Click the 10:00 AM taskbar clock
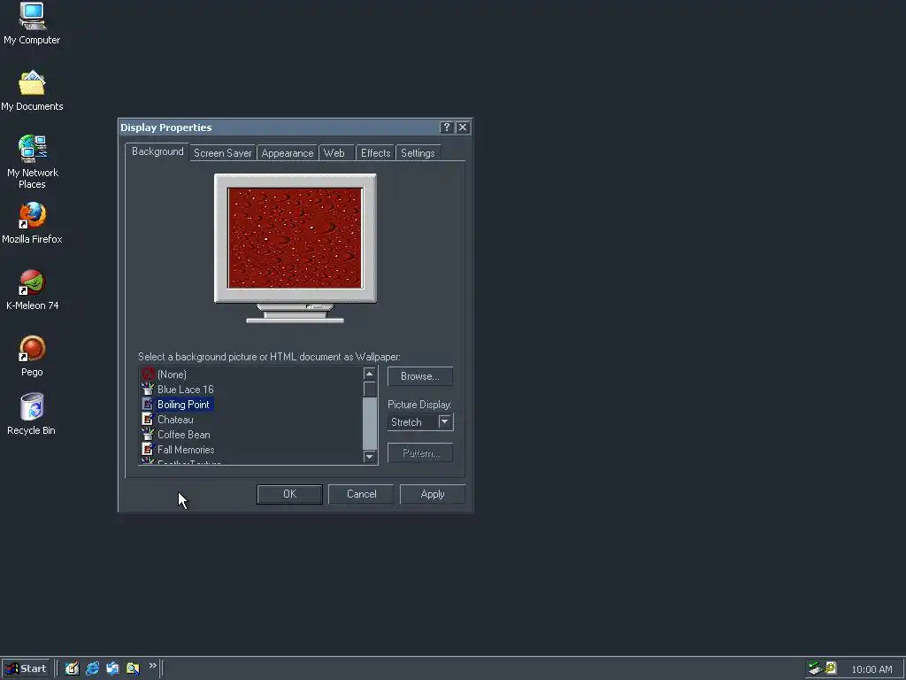The height and width of the screenshot is (680, 906). [x=871, y=669]
